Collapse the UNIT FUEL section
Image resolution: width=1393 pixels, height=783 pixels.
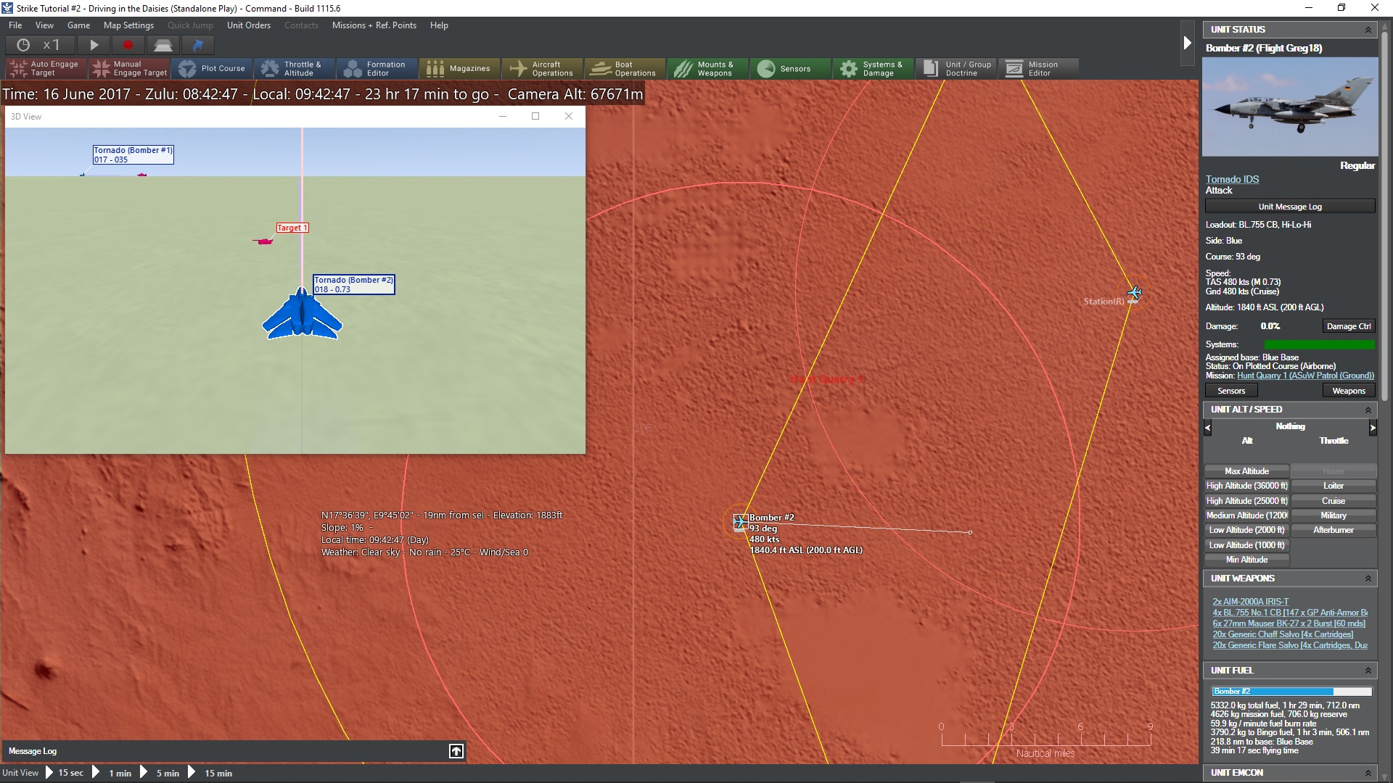1368,671
